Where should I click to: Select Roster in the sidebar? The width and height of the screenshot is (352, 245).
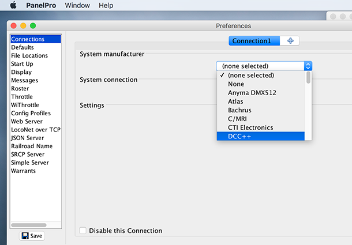[36, 88]
